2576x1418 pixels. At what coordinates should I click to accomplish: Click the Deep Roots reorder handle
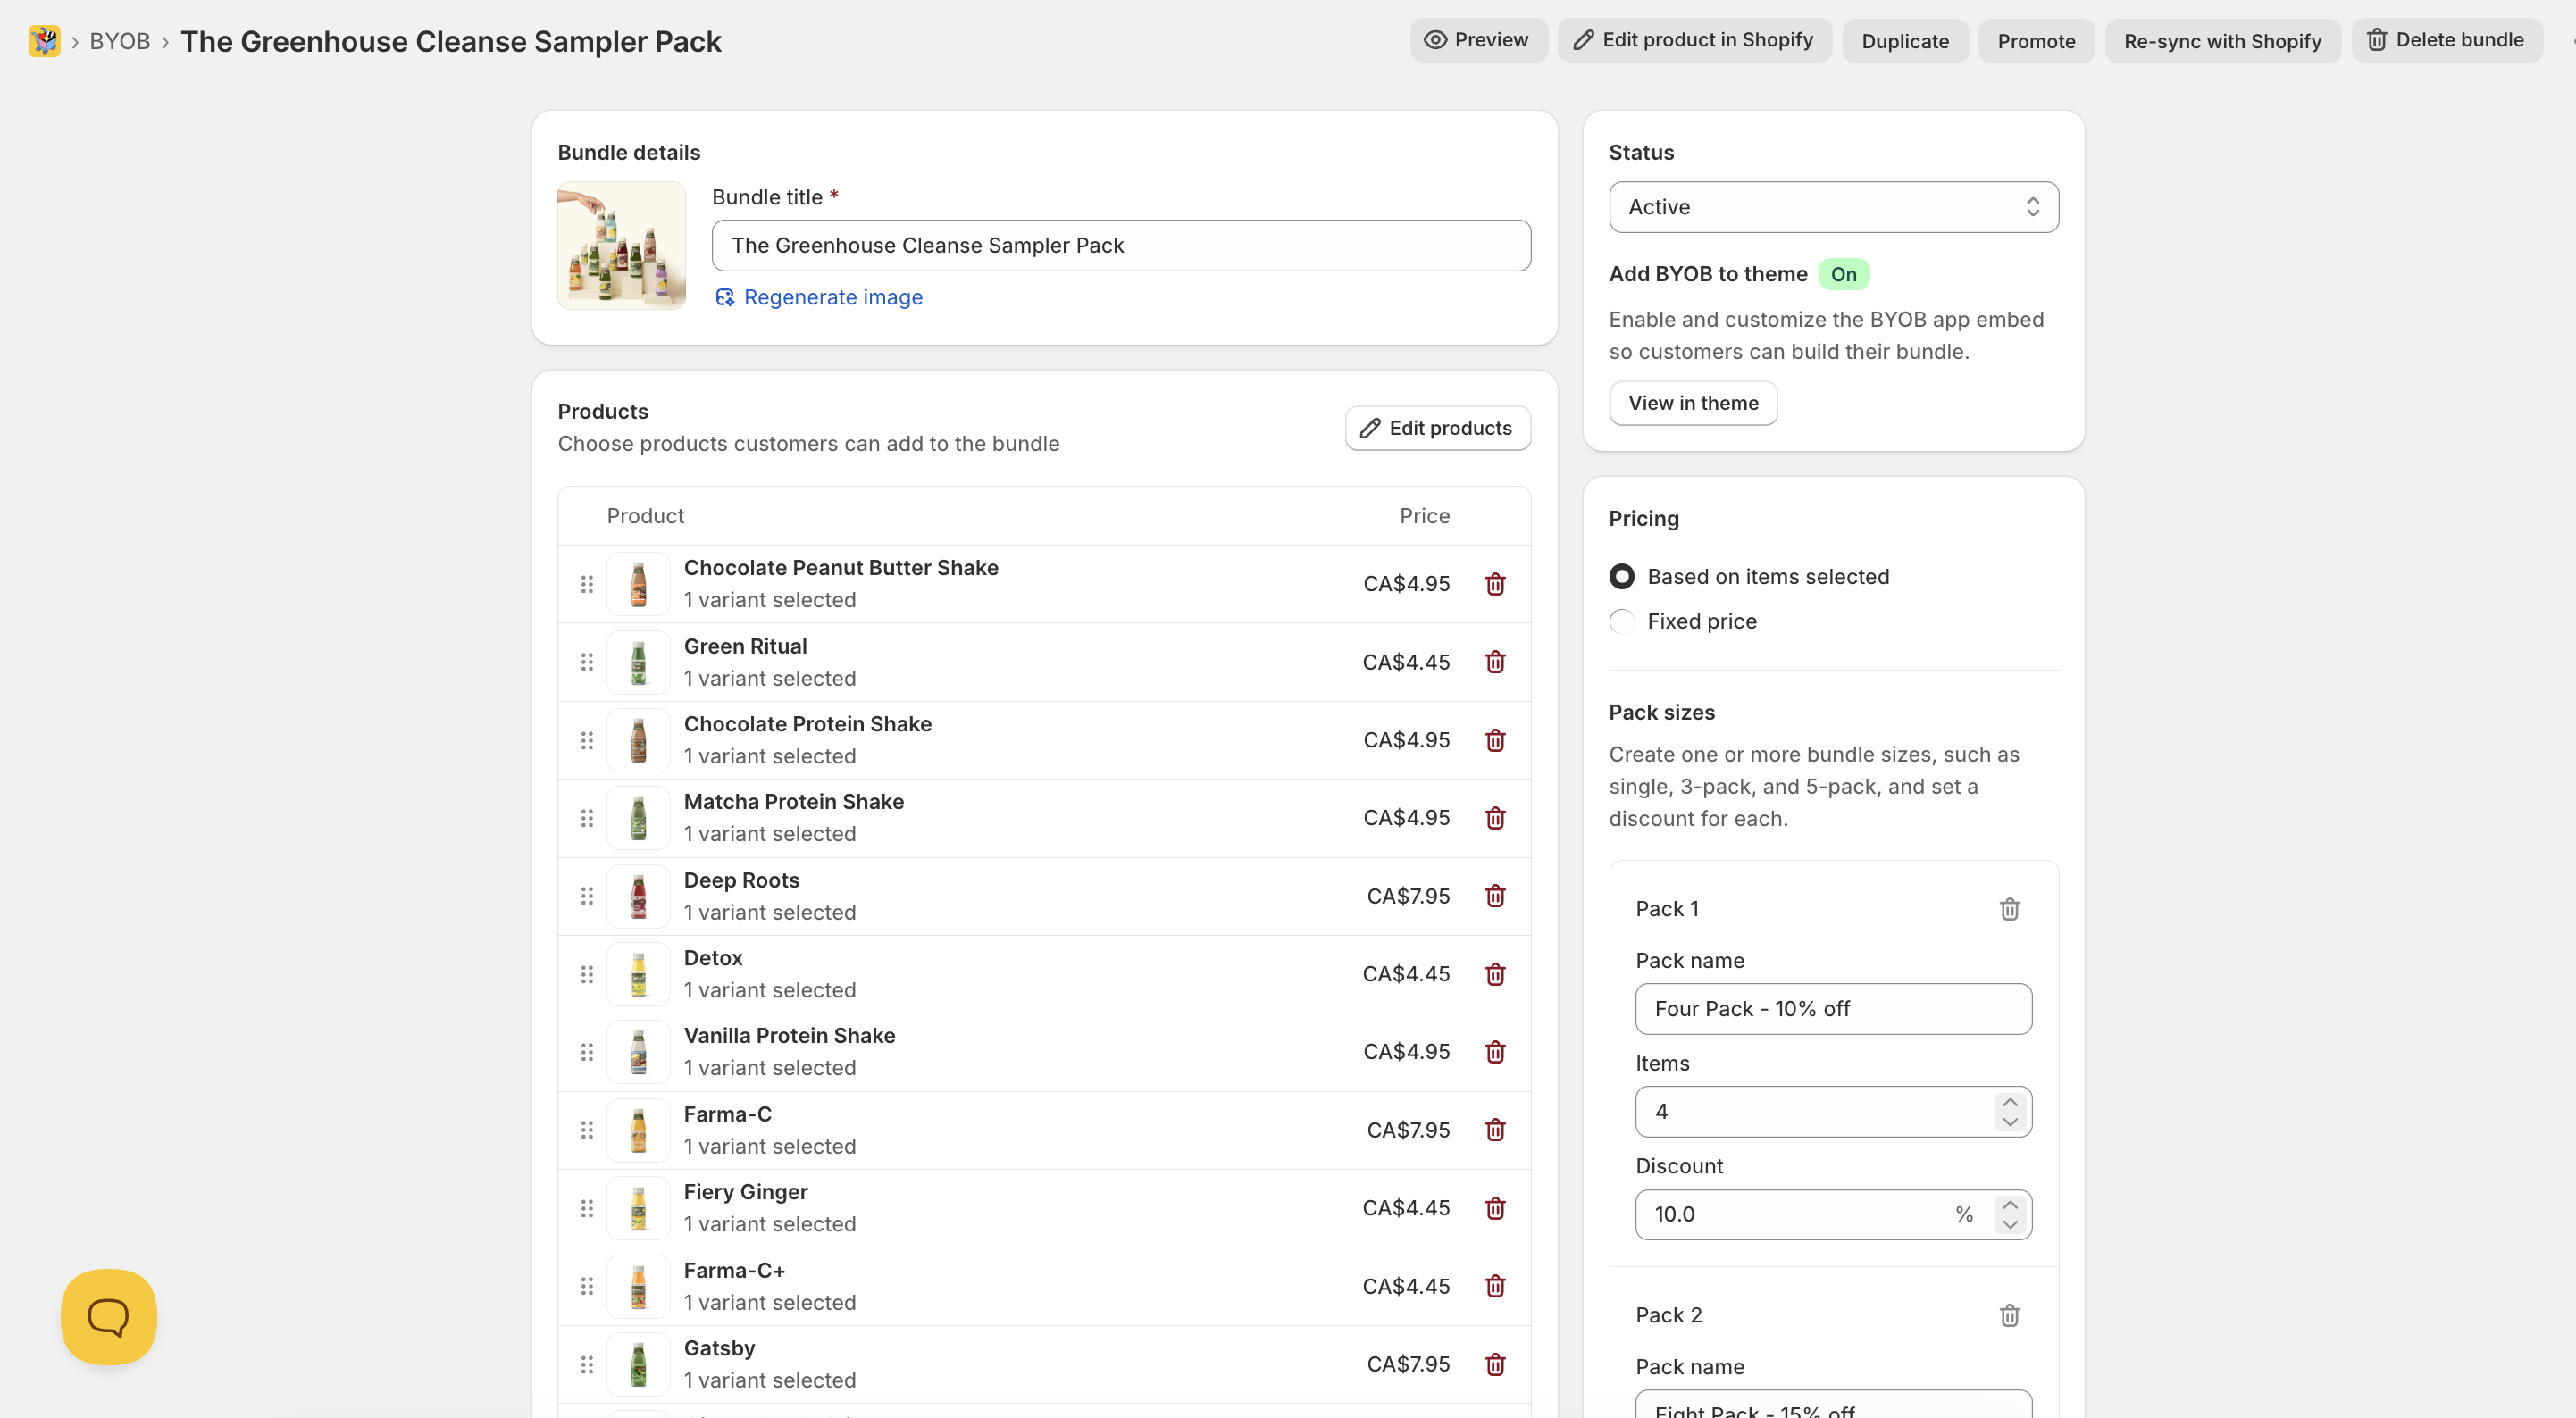pyautogui.click(x=587, y=896)
